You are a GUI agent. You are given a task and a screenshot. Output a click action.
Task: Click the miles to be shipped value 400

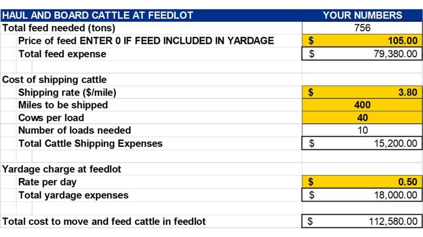point(362,105)
